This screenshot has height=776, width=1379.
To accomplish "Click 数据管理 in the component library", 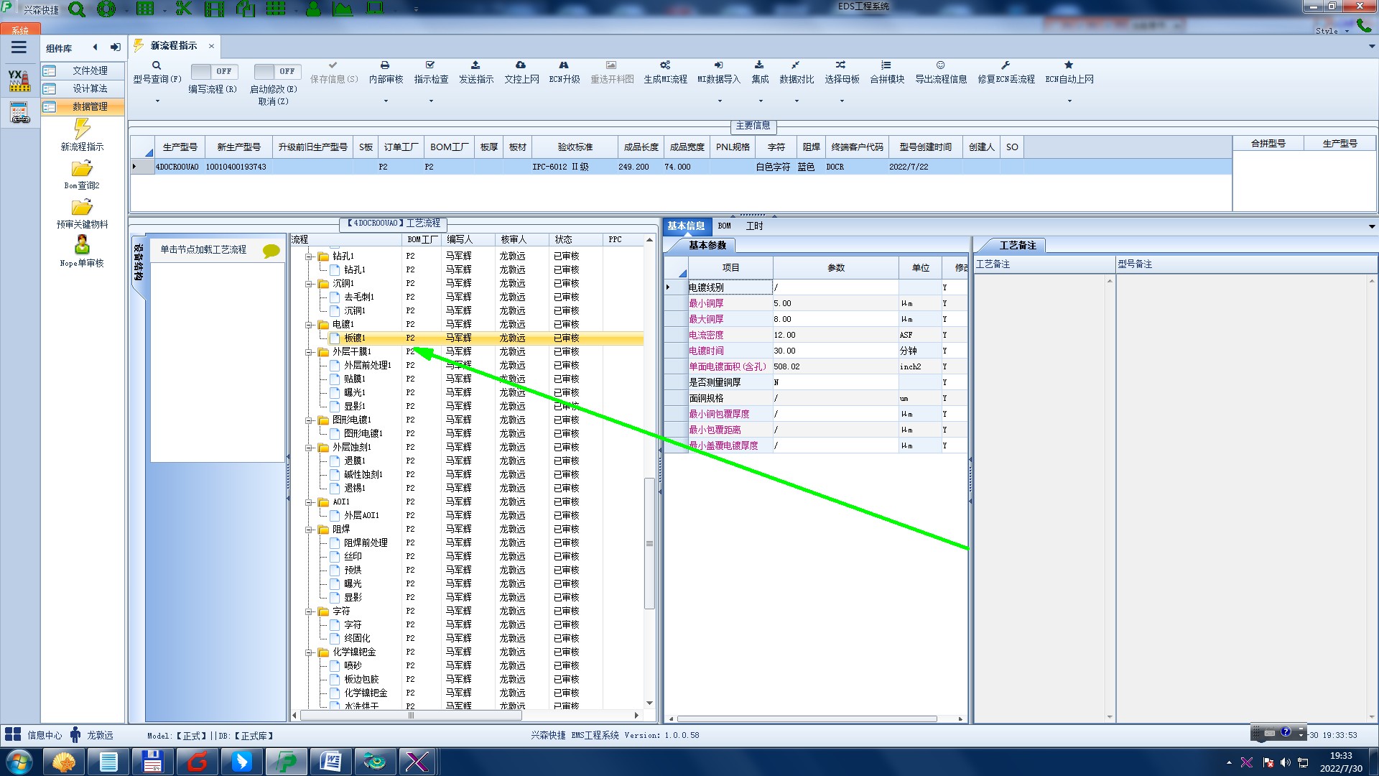I will click(x=90, y=106).
